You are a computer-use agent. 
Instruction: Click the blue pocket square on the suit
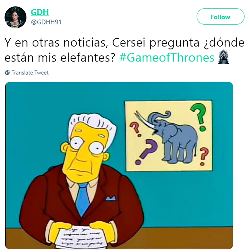pos(111,198)
